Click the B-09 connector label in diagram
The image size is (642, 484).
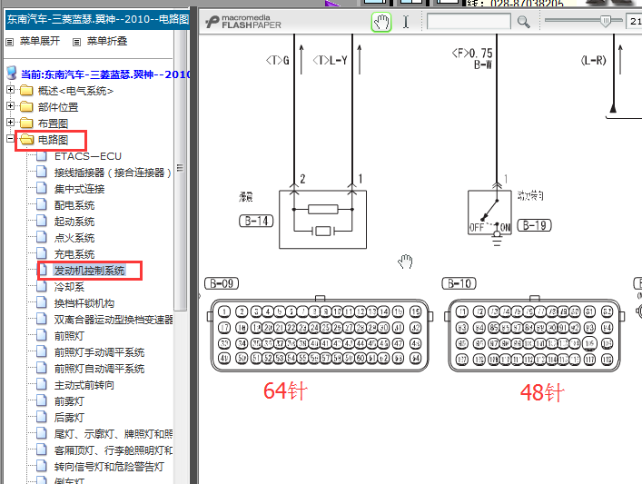point(222,283)
